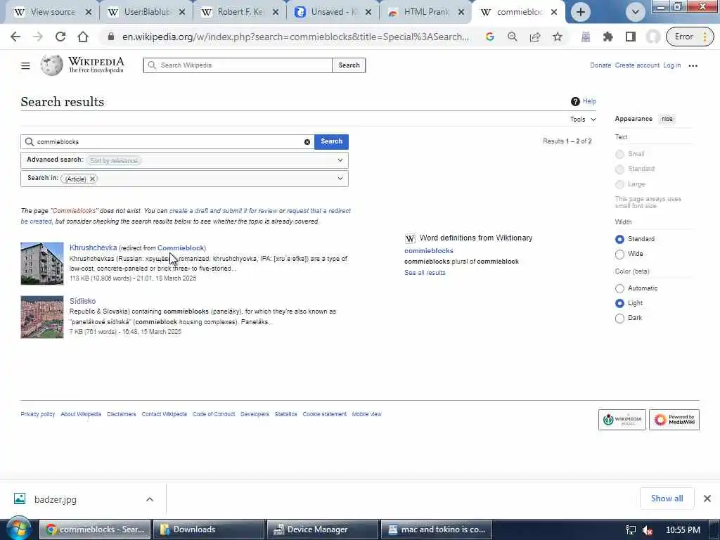
Task: Click the Donate link
Action: point(600,65)
